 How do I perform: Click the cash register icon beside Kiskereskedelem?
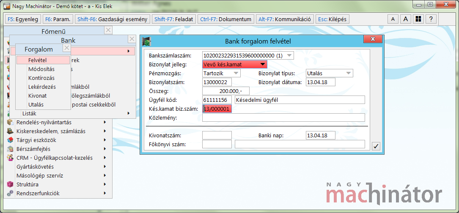tap(10, 131)
